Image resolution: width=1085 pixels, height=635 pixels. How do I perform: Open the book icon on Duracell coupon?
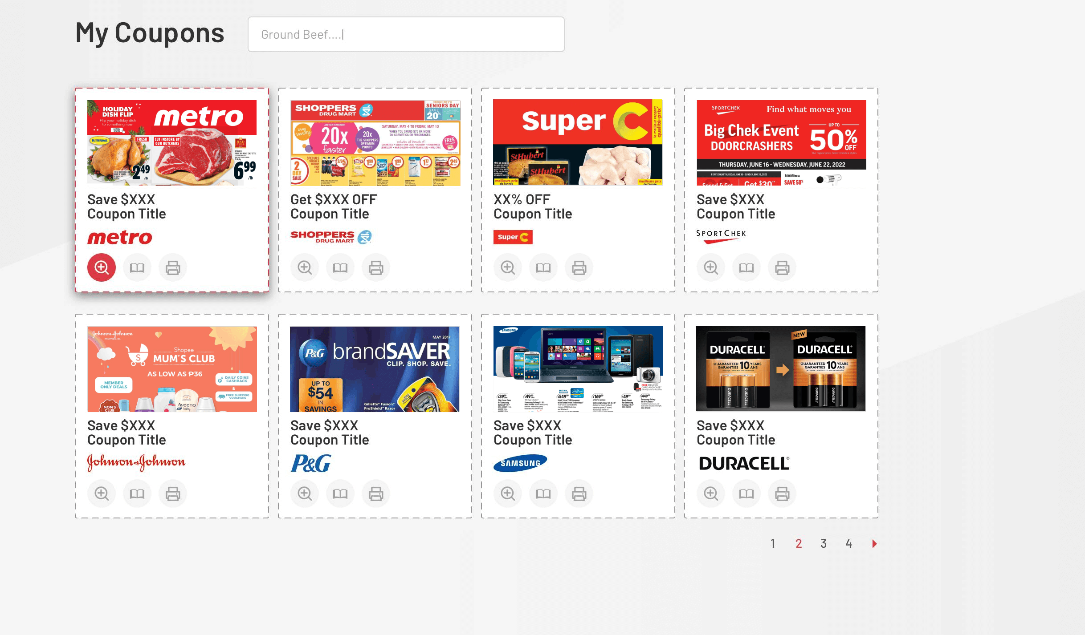[746, 493]
